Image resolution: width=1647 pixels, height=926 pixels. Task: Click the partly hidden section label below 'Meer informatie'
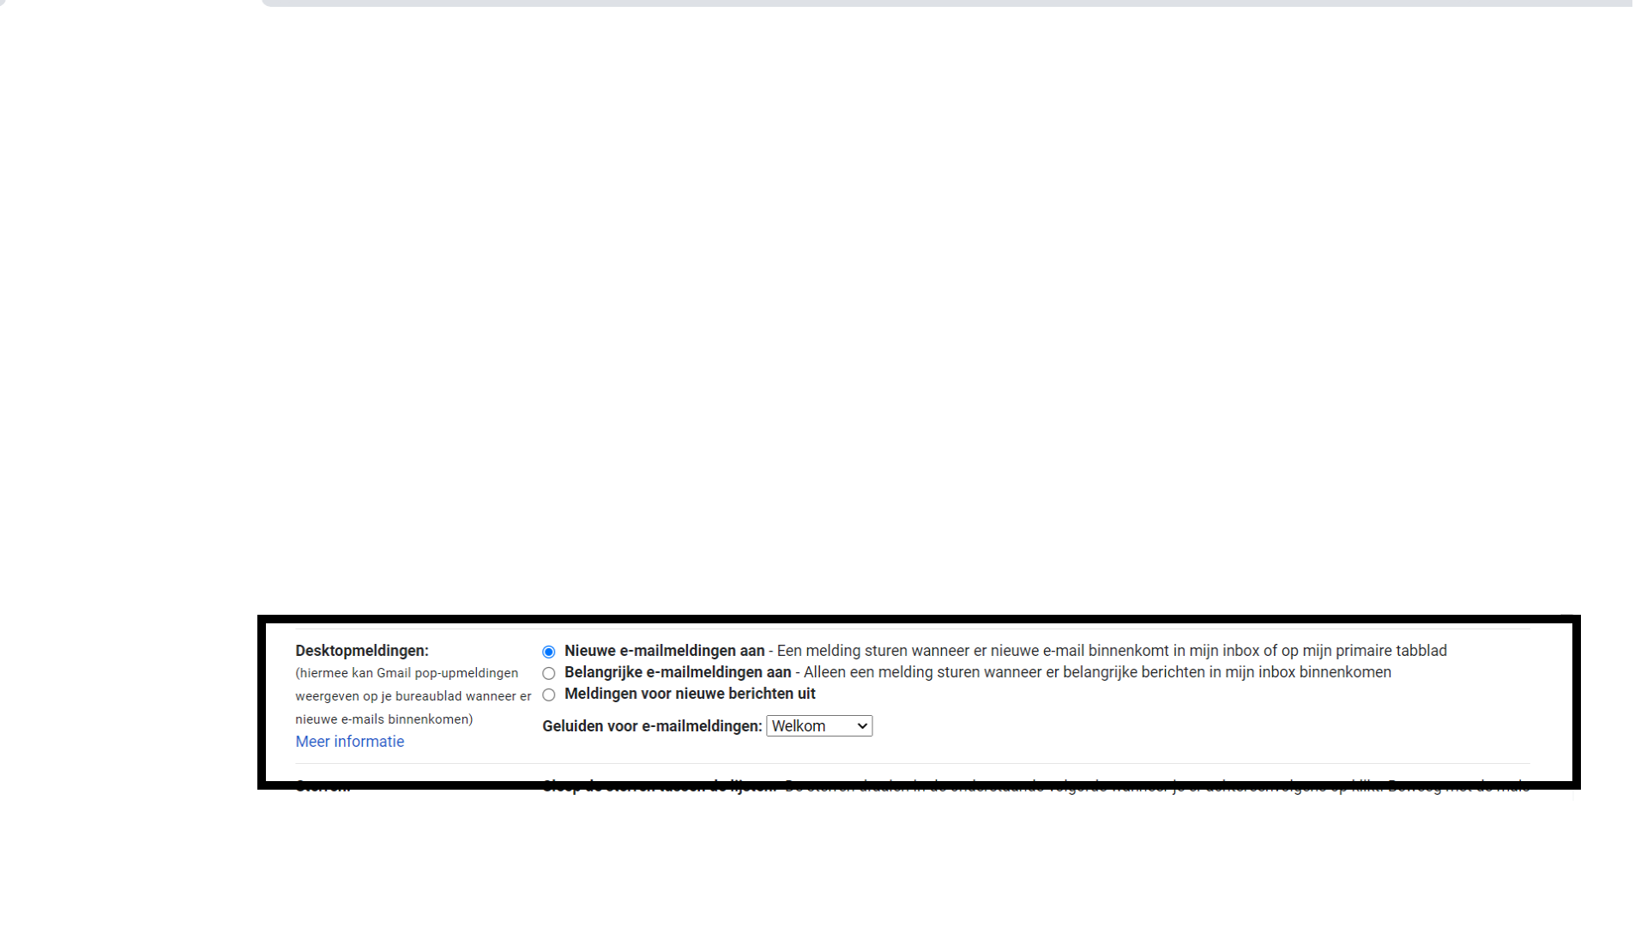(x=323, y=785)
